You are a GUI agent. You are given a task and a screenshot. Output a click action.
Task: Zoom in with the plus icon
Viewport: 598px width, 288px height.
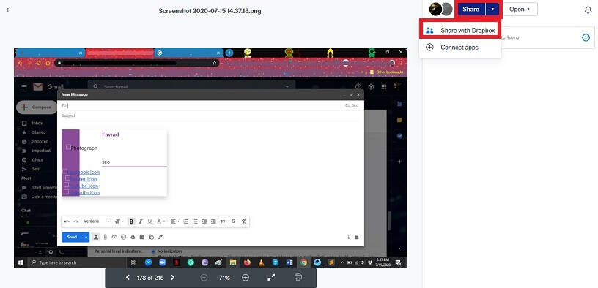(x=246, y=278)
